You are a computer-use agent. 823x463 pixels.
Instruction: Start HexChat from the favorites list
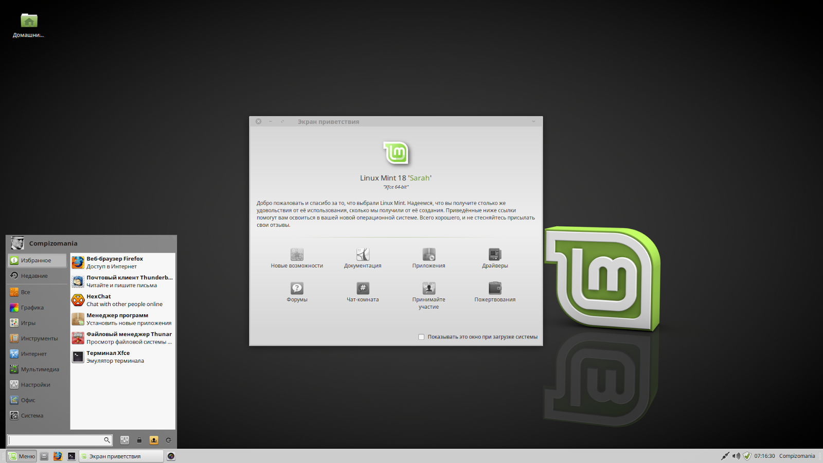[x=122, y=300]
